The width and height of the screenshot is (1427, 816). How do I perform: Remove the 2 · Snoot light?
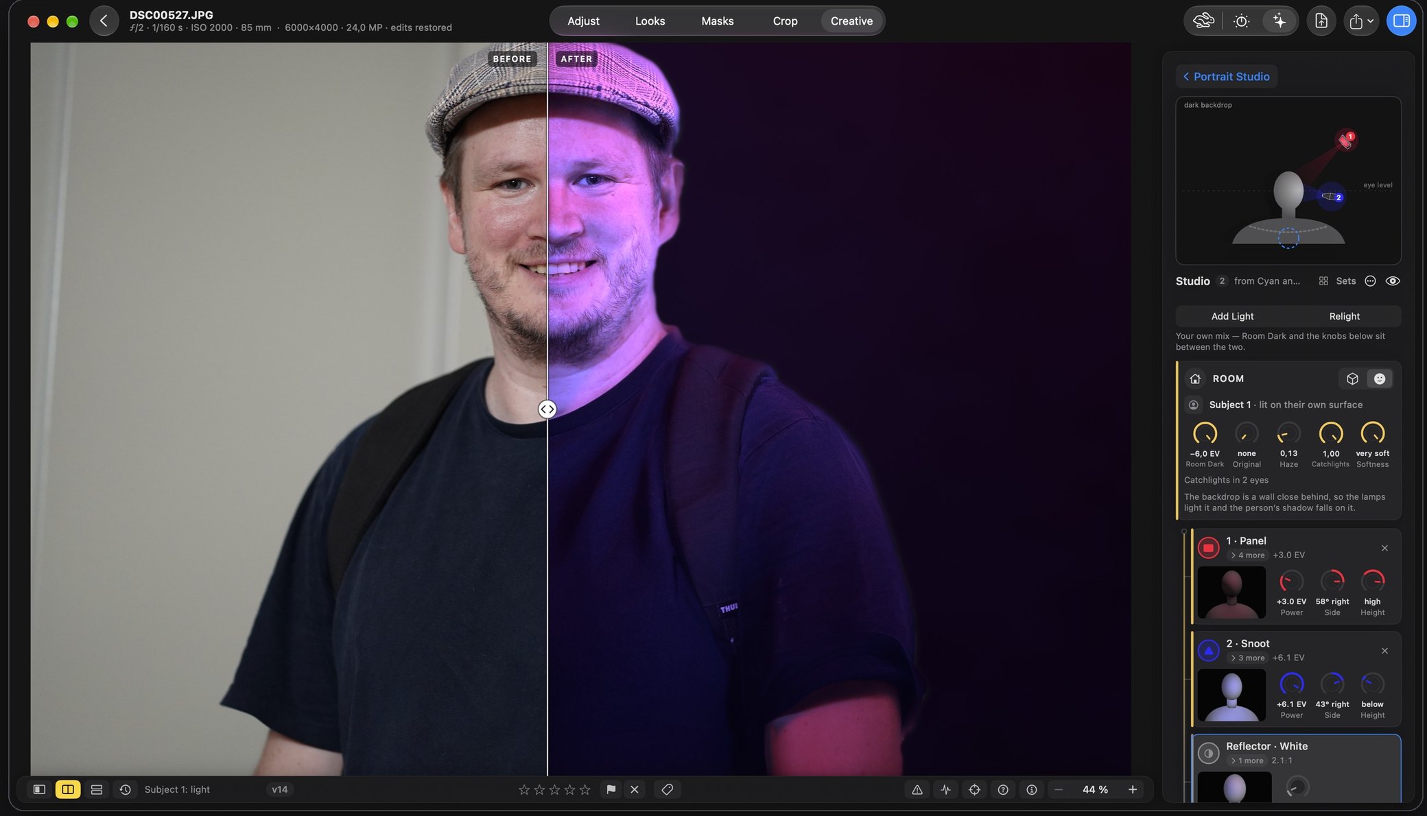click(1384, 651)
